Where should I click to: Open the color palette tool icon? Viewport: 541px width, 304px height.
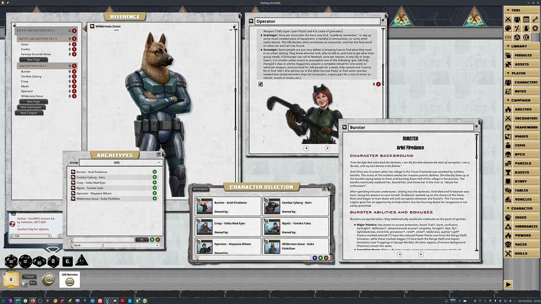[508, 28]
